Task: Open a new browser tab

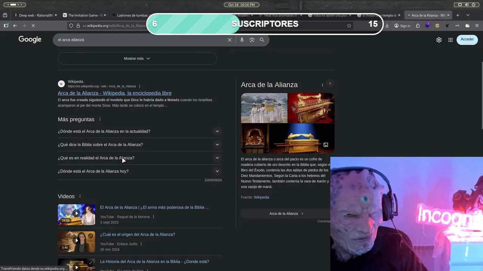Action: (x=458, y=15)
